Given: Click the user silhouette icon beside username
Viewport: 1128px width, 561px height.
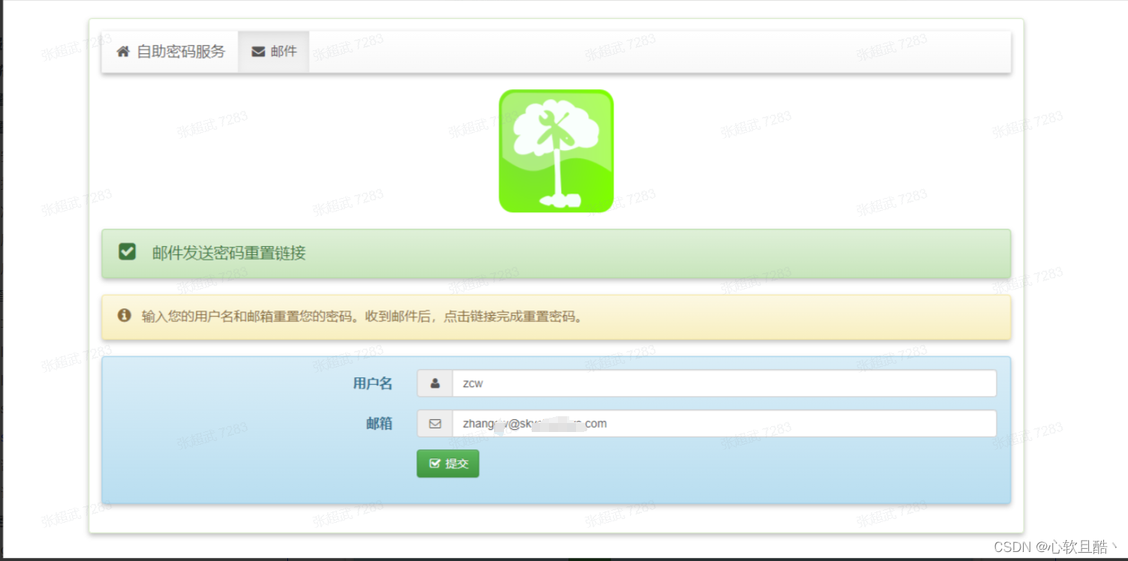Looking at the screenshot, I should 435,383.
